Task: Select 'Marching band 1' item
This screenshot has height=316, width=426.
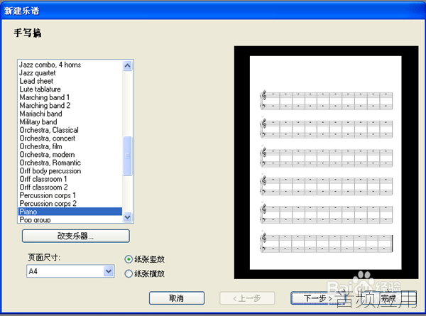Action: 70,97
